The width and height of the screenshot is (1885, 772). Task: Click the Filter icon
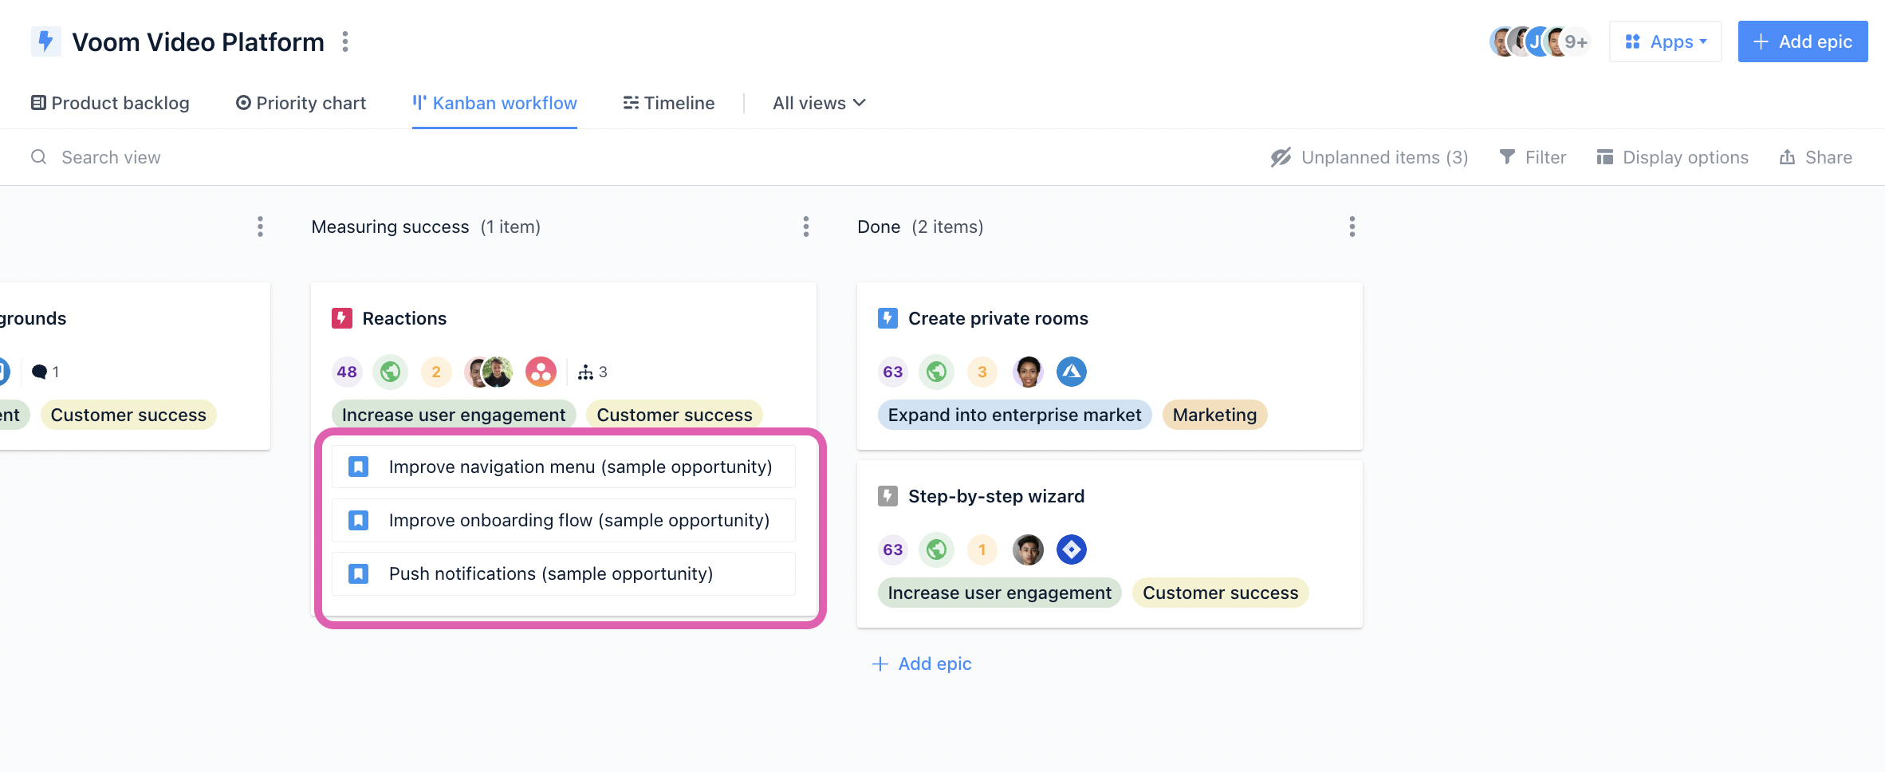1506,157
